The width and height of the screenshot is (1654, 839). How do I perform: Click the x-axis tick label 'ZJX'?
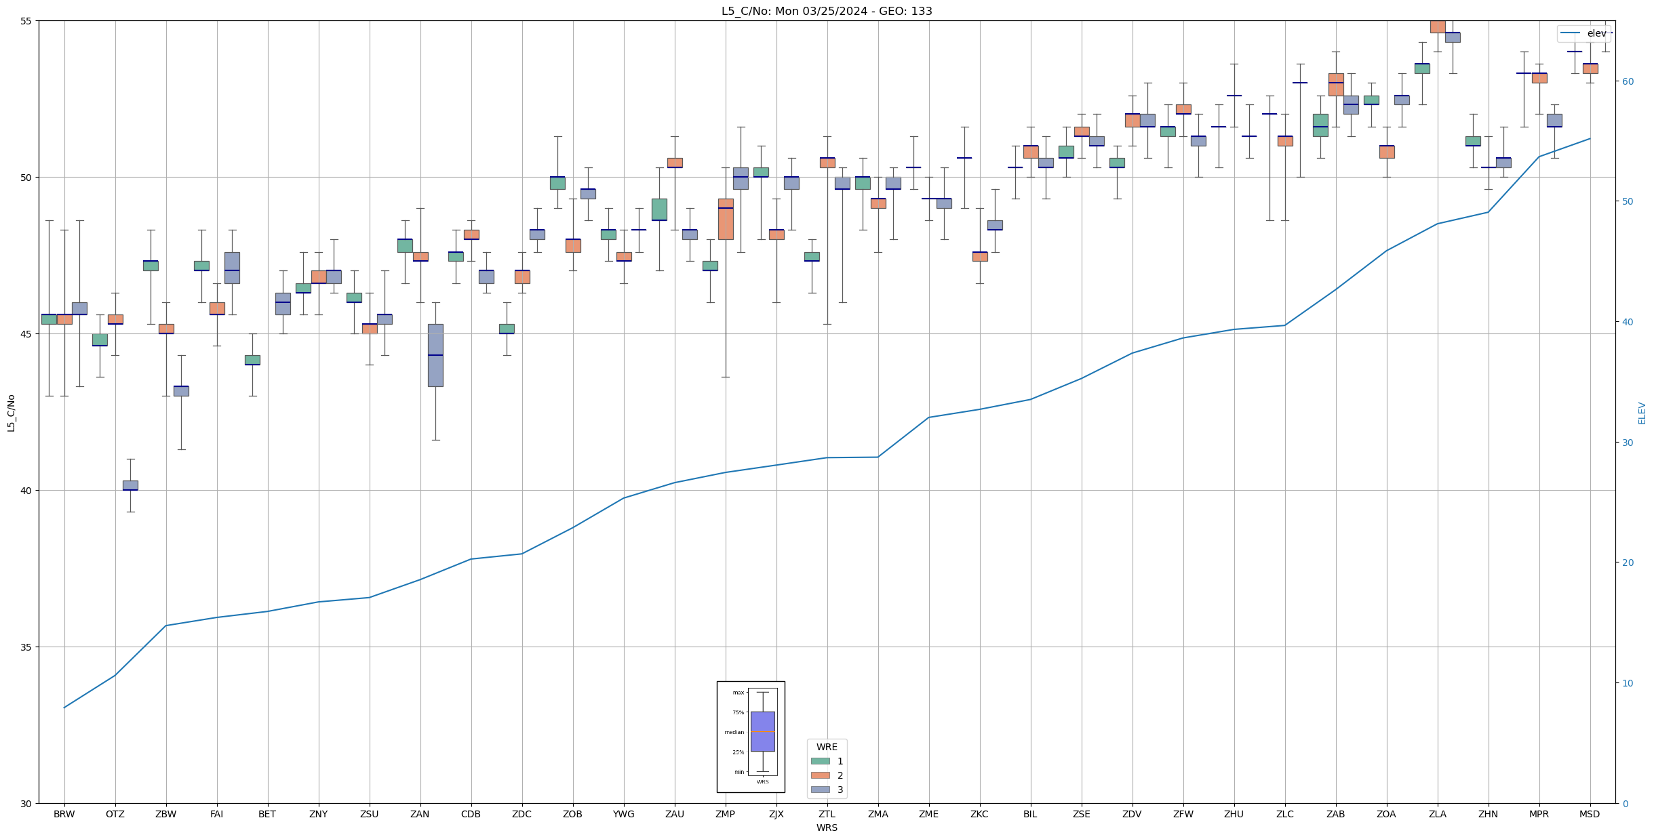[776, 814]
